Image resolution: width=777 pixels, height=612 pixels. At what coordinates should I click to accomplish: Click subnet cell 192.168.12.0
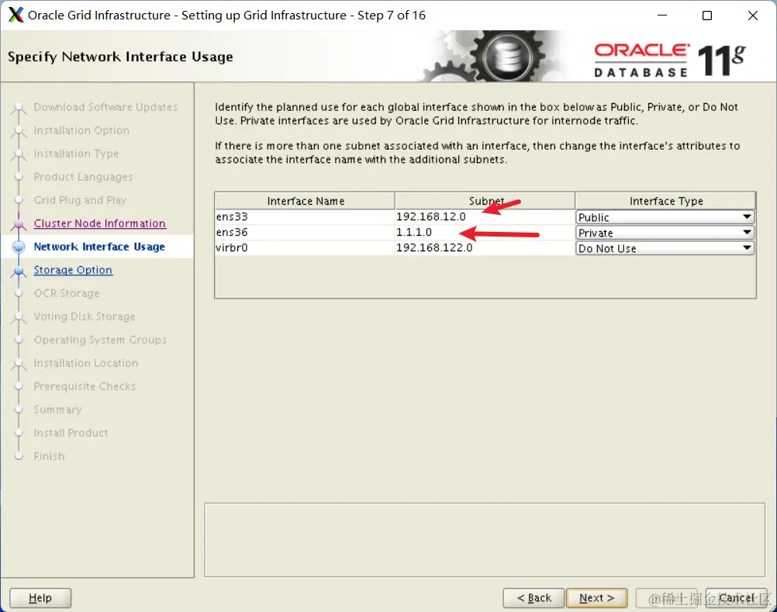point(485,216)
